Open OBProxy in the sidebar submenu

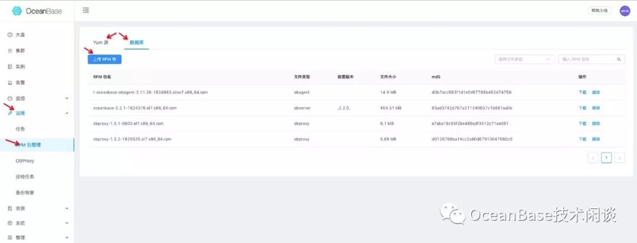click(x=25, y=161)
